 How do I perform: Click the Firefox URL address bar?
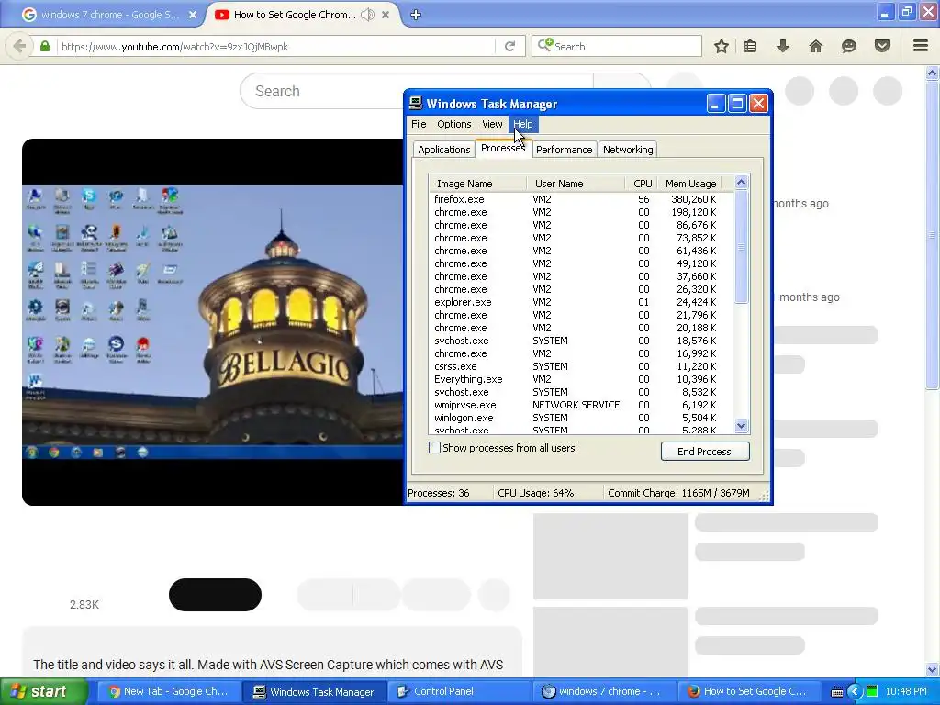[x=275, y=46]
